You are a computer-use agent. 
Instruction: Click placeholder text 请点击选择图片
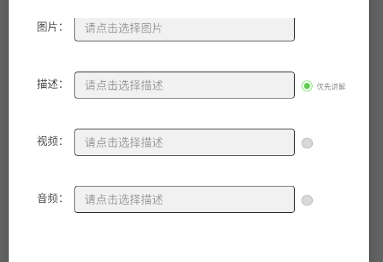click(x=123, y=28)
